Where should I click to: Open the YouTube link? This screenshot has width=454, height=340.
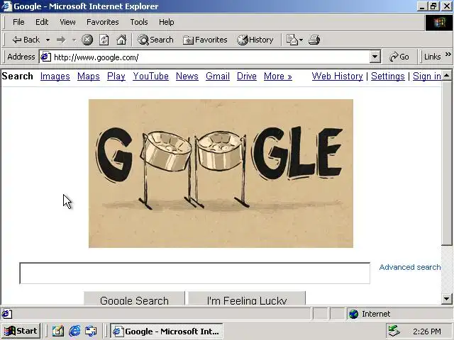pos(150,76)
